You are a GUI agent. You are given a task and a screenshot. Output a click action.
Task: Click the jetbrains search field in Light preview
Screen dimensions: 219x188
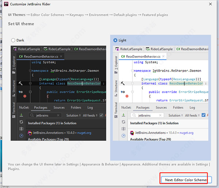tap(147, 115)
